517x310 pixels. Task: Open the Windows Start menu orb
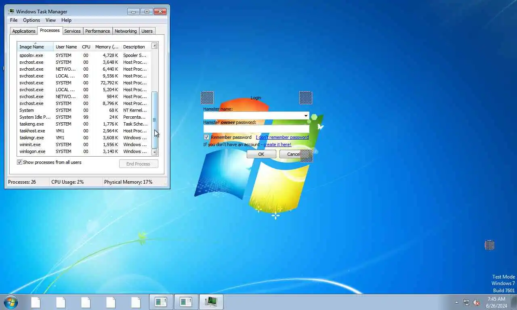11,302
